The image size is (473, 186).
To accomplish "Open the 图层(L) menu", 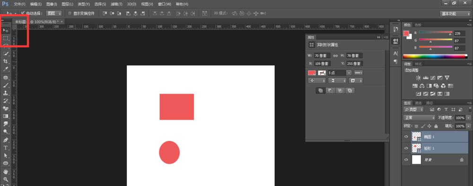I will tap(67, 4).
